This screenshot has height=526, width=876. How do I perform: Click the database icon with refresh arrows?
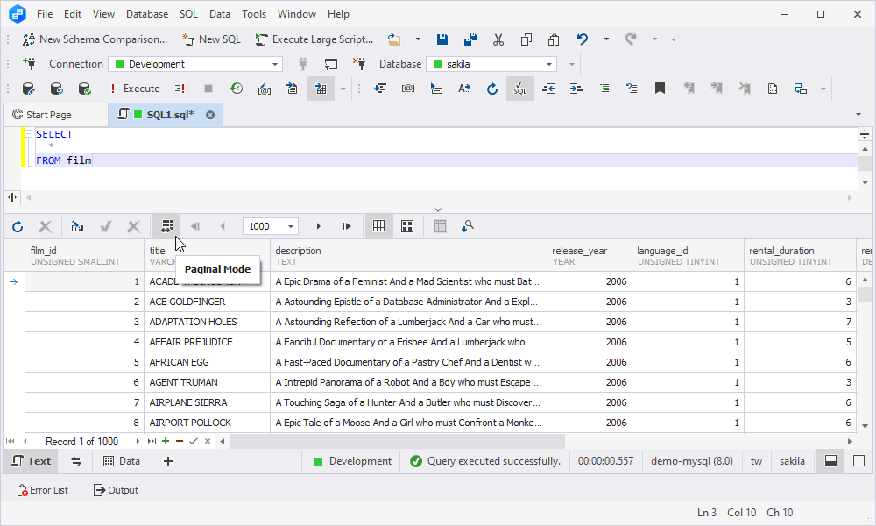click(x=56, y=89)
